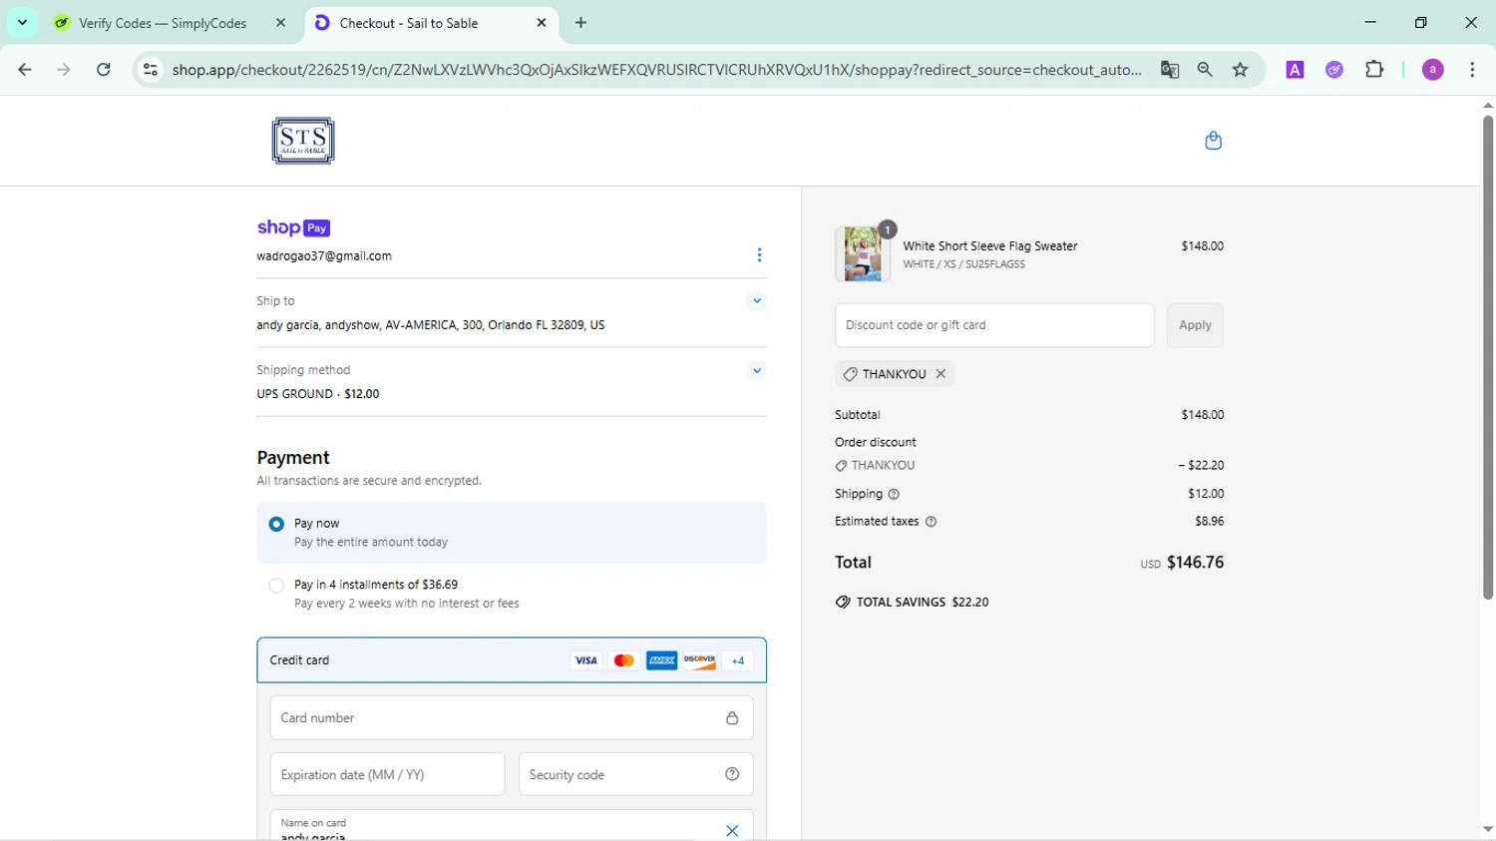Click the shipping address text line
Screen dimensions: 1496x841
pos(431,325)
